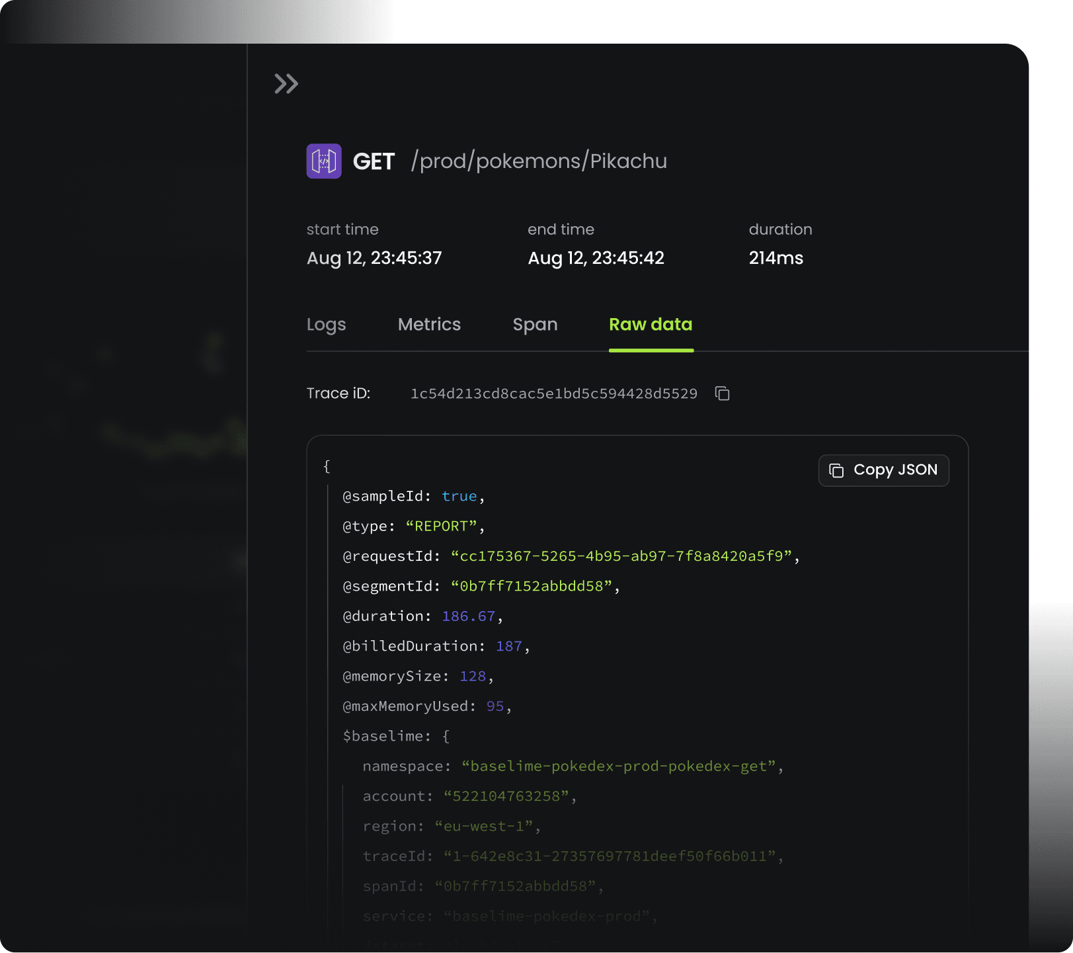Click the Raw data tab

[x=651, y=325]
